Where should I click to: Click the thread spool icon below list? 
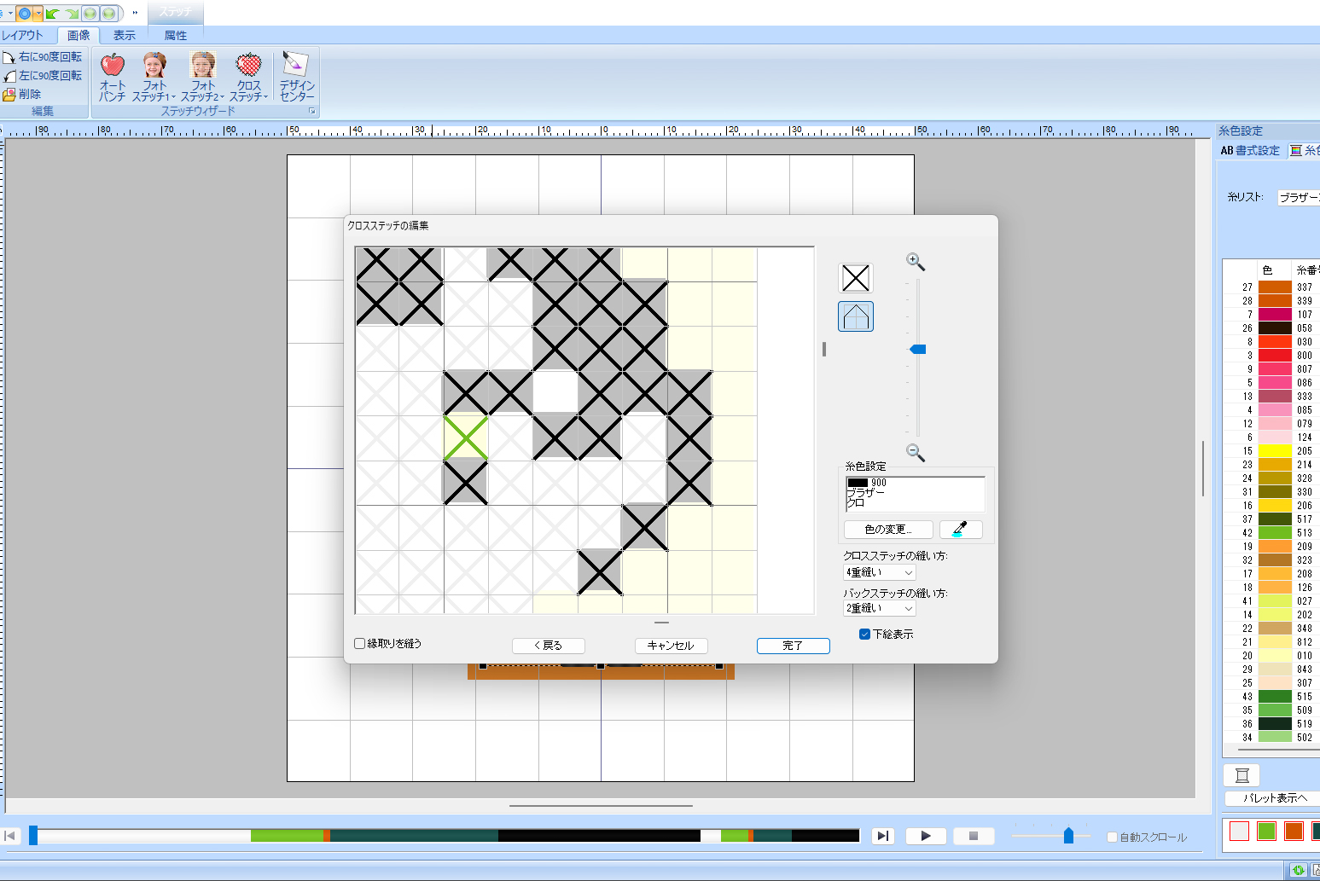point(1241,774)
